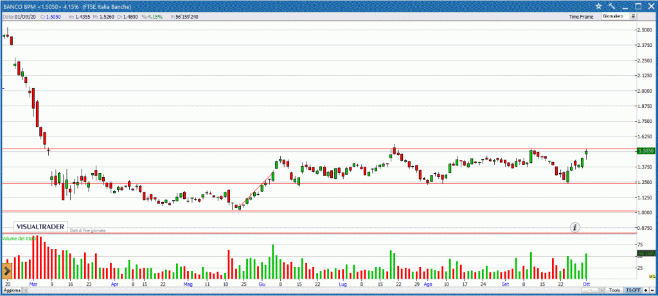Open the Time Frame Giornaliero dropdown
Viewport: 658px width, 296px height.
[x=619, y=16]
